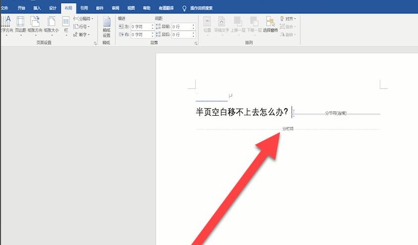Image resolution: width=418 pixels, height=245 pixels.
Task: Click the 段前 spacing before icon
Action: [x=158, y=27]
